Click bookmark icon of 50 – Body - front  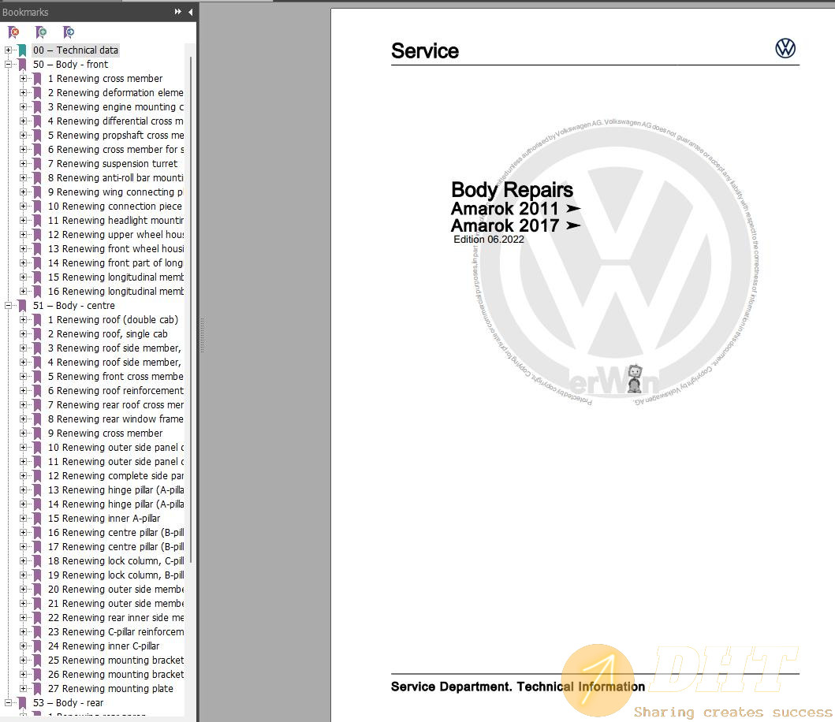(x=22, y=65)
